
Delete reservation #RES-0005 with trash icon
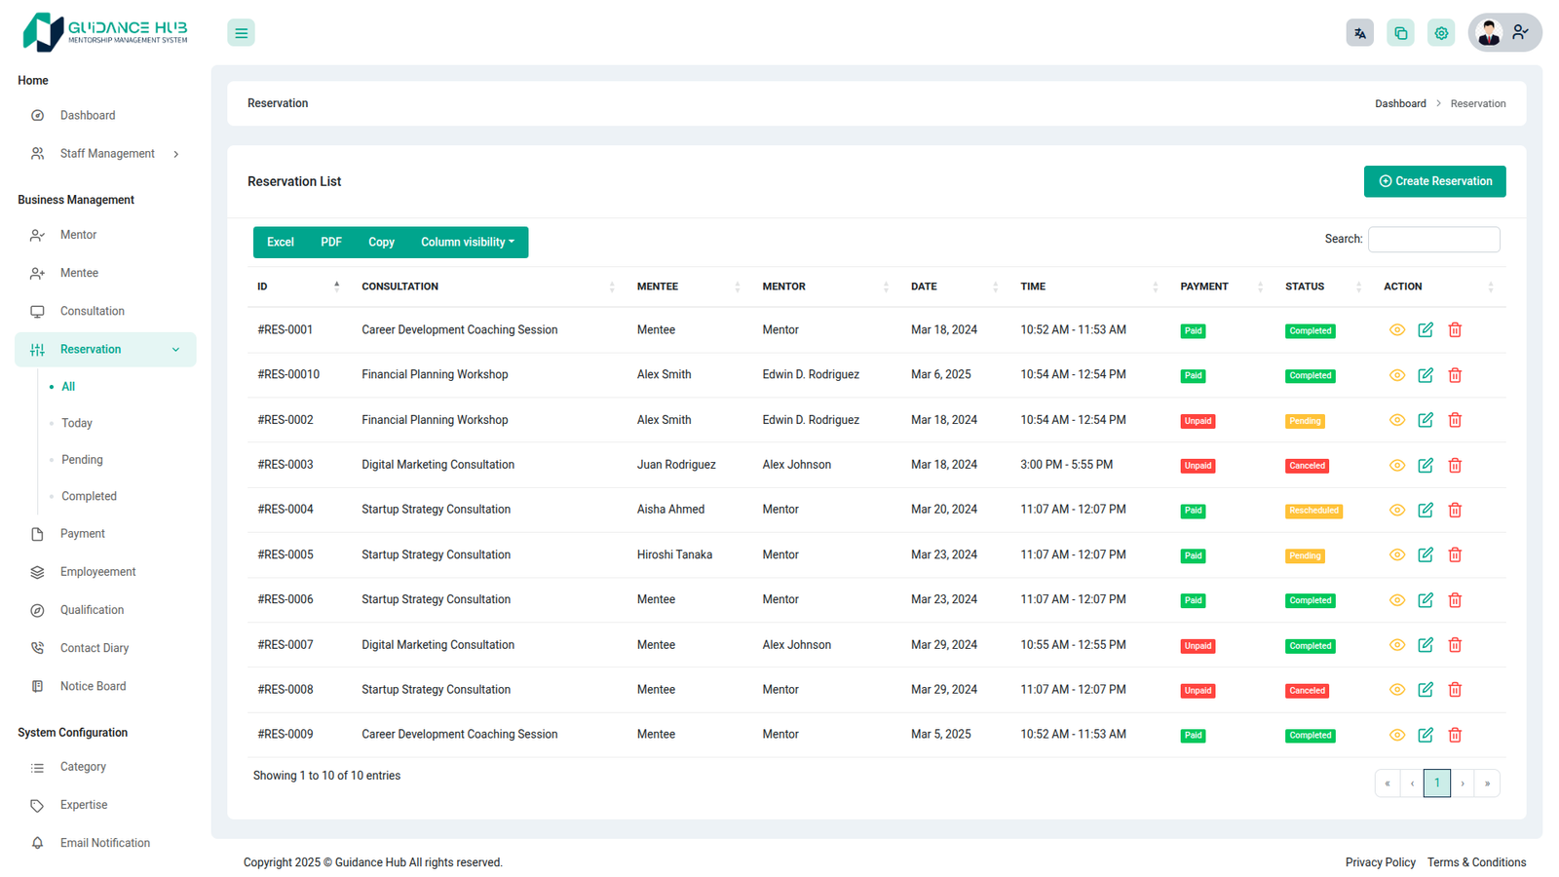pos(1455,555)
